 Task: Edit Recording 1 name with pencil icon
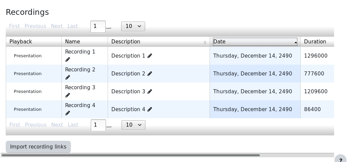click(x=67, y=60)
